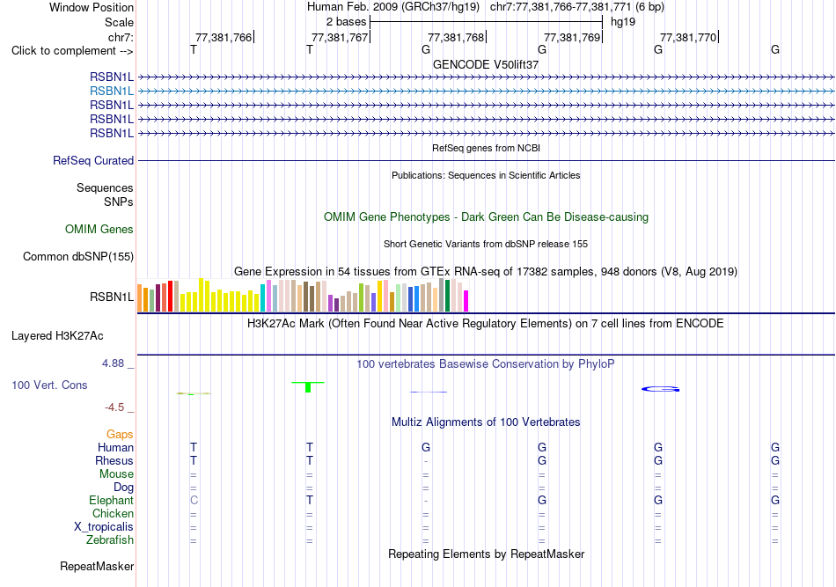836x587 pixels.
Task: Click the green T PhyloP conservation bar
Action: [308, 387]
